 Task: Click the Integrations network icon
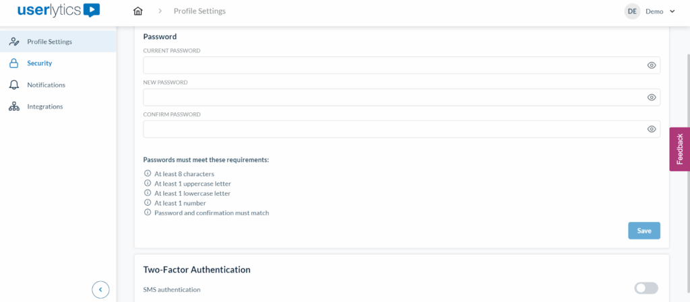[14, 106]
